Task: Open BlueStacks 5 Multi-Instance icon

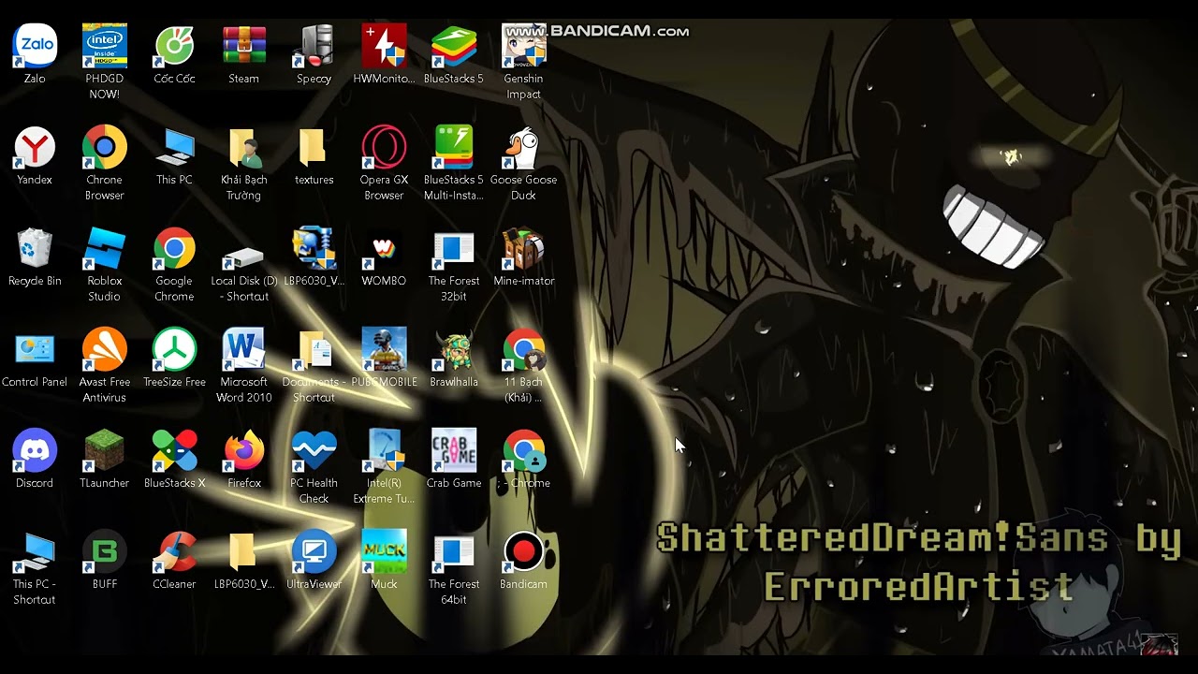Action: 454,147
